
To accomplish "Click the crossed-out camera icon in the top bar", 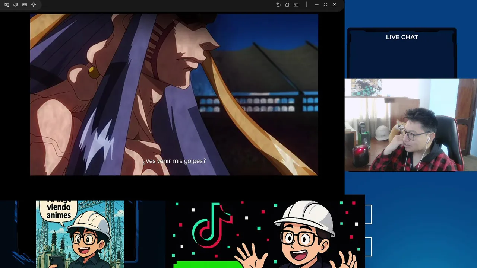I will click(x=7, y=5).
